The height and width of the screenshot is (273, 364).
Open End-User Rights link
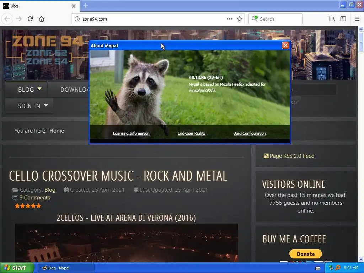click(192, 133)
